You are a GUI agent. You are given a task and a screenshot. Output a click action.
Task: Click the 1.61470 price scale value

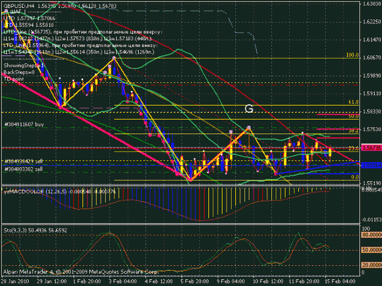[372, 40]
